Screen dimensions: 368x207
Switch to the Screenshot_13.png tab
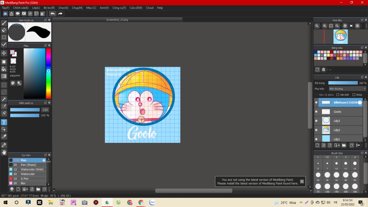117,20
